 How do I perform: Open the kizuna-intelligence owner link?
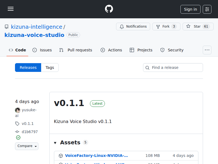[37, 27]
